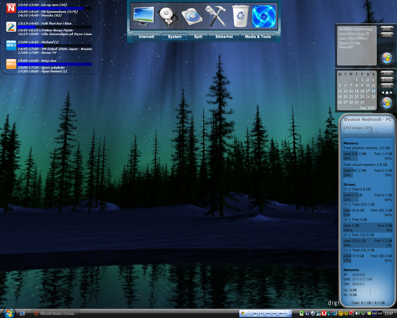Click the Kaspersky red K tray icon
This screenshot has width=397, height=318.
pos(352,313)
